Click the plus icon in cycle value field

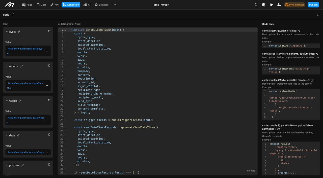47,51
